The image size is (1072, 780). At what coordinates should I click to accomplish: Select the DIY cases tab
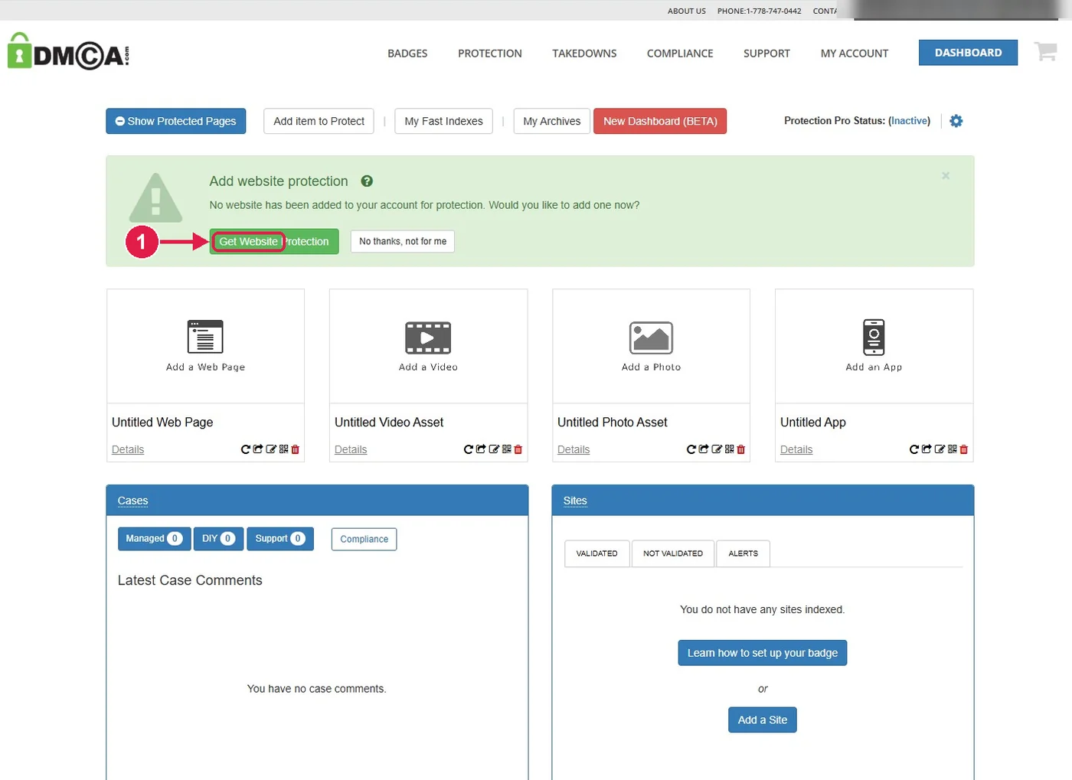tap(218, 539)
